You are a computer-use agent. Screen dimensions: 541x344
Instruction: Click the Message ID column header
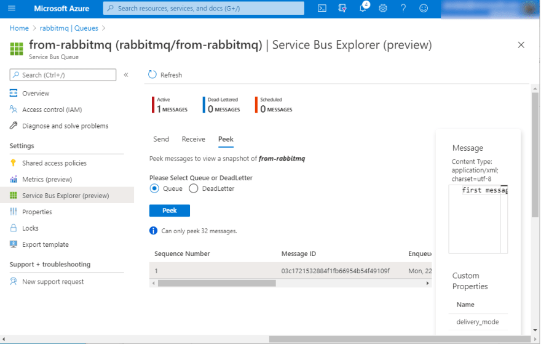pyautogui.click(x=298, y=254)
